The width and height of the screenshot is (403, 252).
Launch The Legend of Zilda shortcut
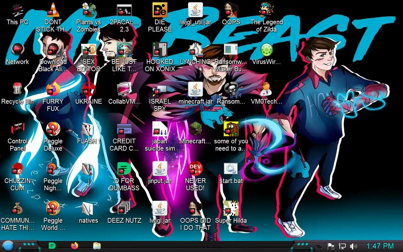[267, 10]
